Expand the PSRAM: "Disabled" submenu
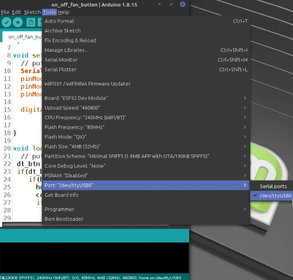 [x=146, y=176]
